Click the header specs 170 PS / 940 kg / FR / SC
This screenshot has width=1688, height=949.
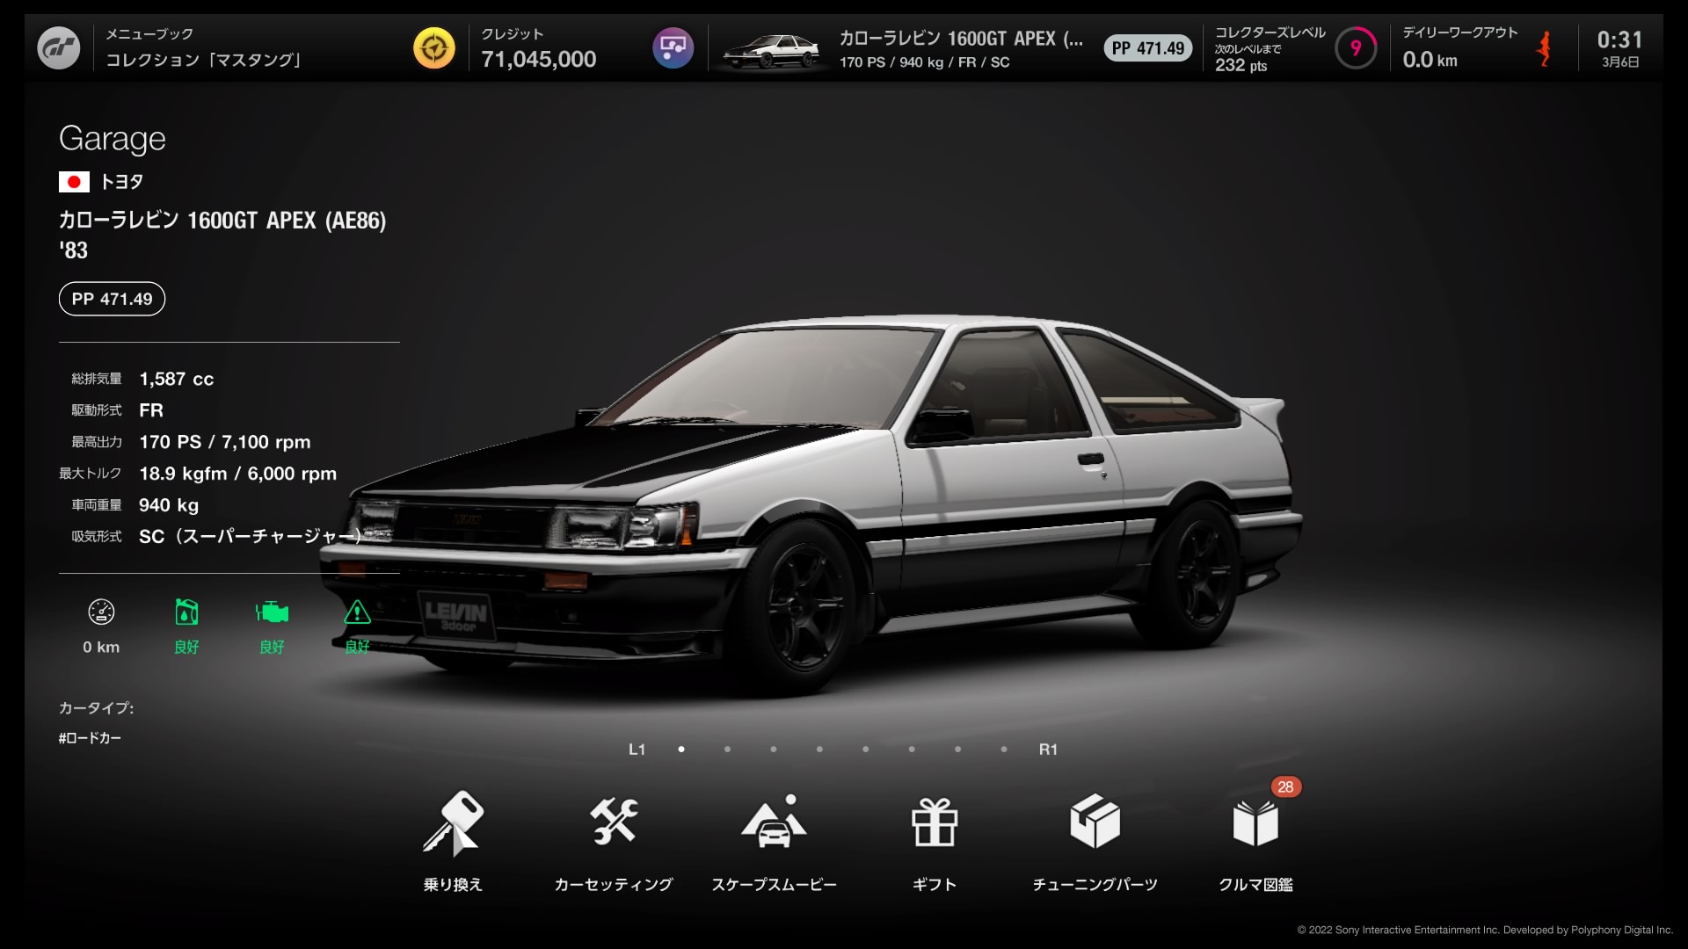(924, 62)
